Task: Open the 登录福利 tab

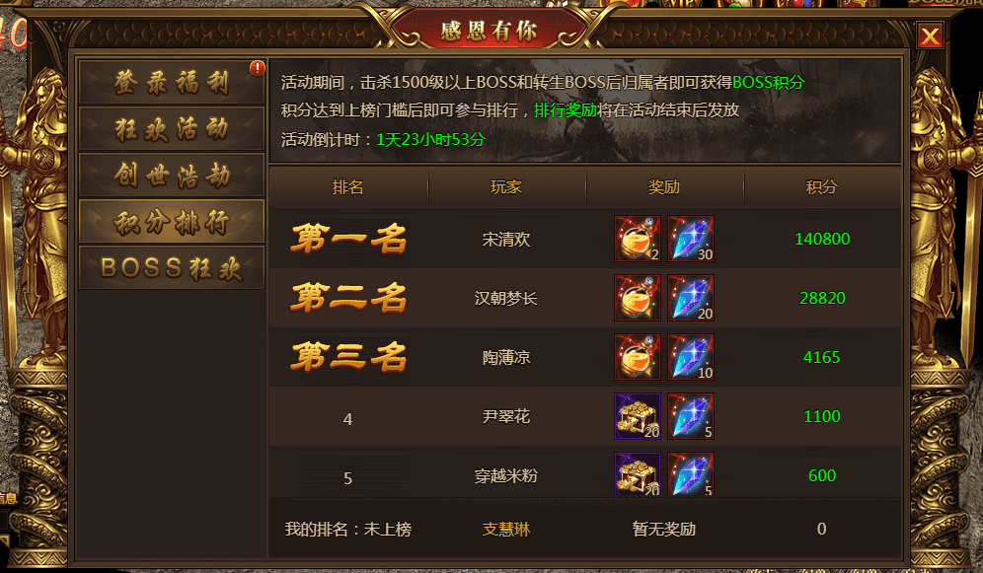Action: pyautogui.click(x=172, y=82)
